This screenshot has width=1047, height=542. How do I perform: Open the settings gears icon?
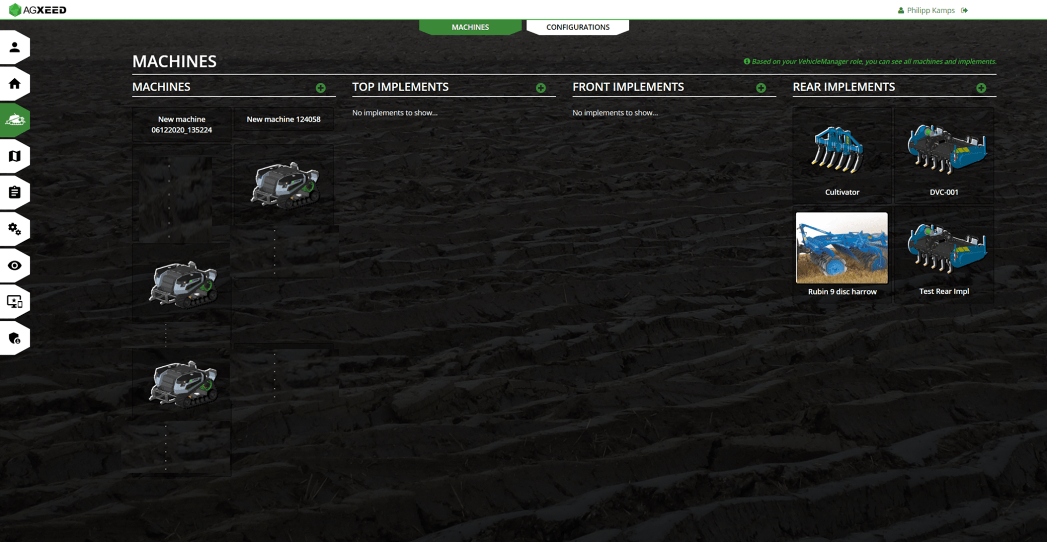(x=14, y=228)
